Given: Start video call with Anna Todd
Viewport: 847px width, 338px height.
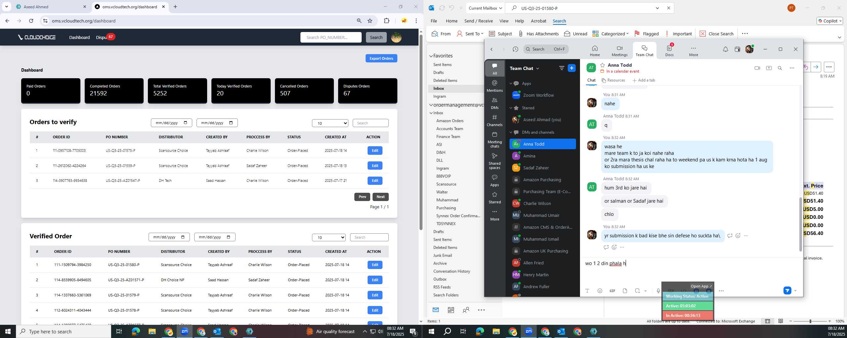Looking at the screenshot, I should click(757, 68).
